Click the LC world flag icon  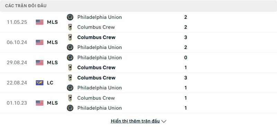(39, 83)
